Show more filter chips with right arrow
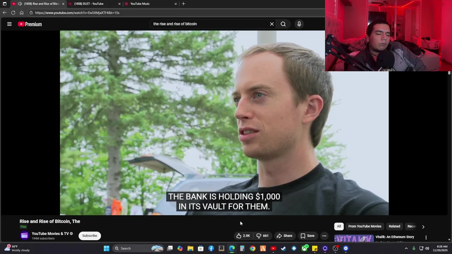The image size is (452, 254). pos(423,227)
